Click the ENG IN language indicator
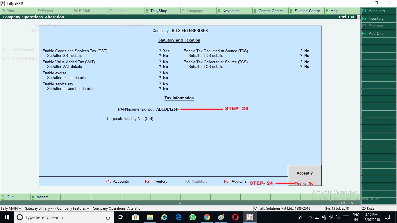This screenshot has width=397, height=223. pos(356,217)
